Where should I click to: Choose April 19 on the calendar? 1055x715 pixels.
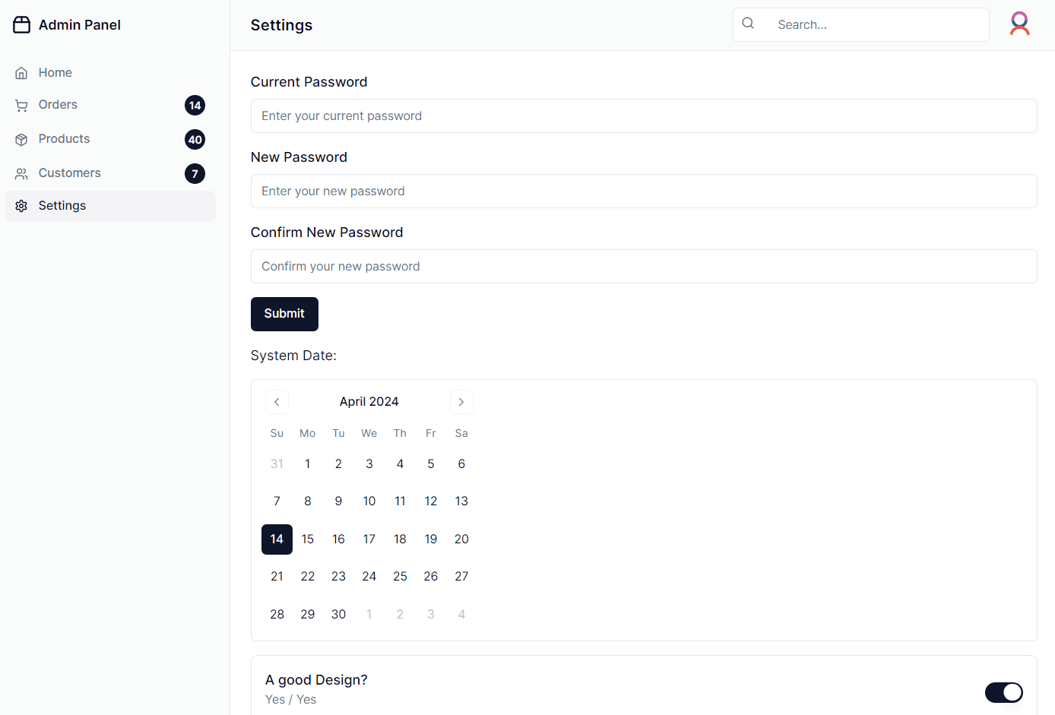tap(431, 539)
